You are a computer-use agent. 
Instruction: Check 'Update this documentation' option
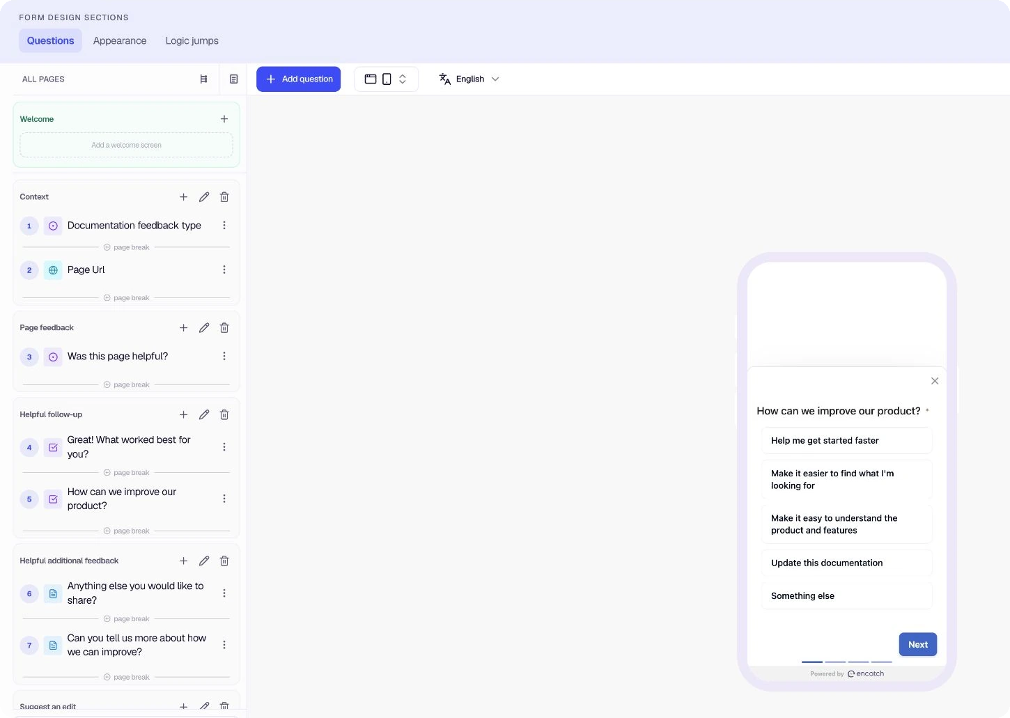coord(846,563)
